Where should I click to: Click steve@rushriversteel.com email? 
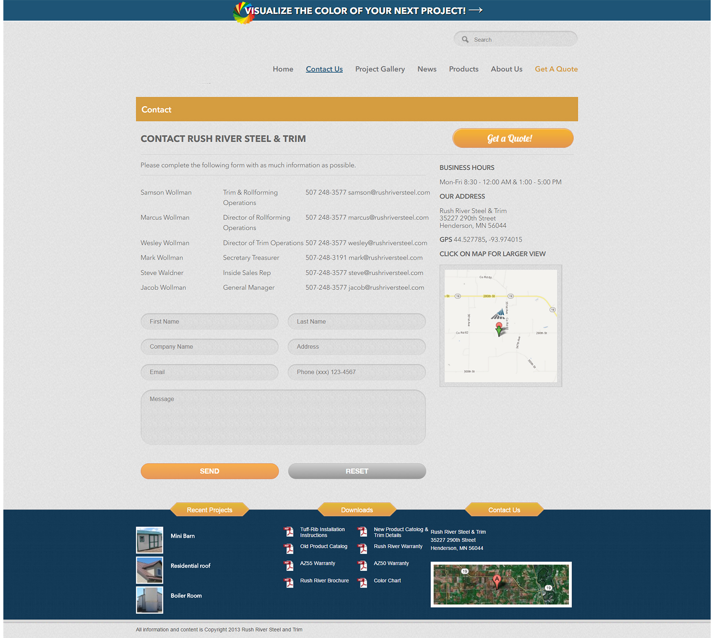click(386, 273)
